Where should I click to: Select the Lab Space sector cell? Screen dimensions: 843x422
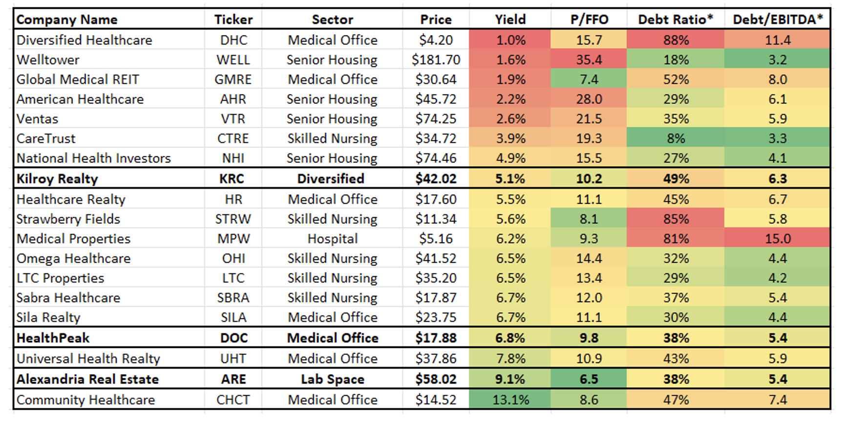click(333, 379)
